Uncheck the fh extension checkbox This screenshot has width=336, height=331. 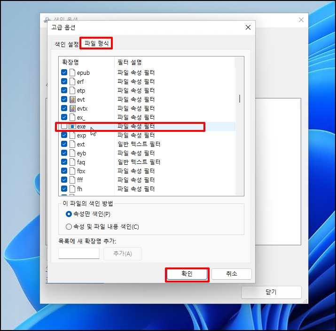(64, 189)
